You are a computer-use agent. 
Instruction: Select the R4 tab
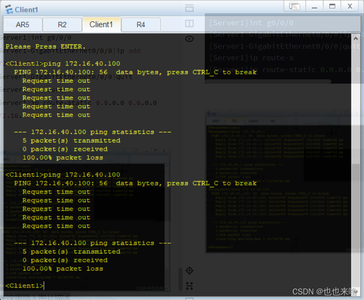(140, 25)
